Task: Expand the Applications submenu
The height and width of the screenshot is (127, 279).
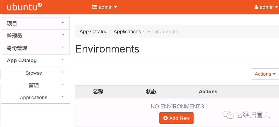Action: tap(36, 97)
